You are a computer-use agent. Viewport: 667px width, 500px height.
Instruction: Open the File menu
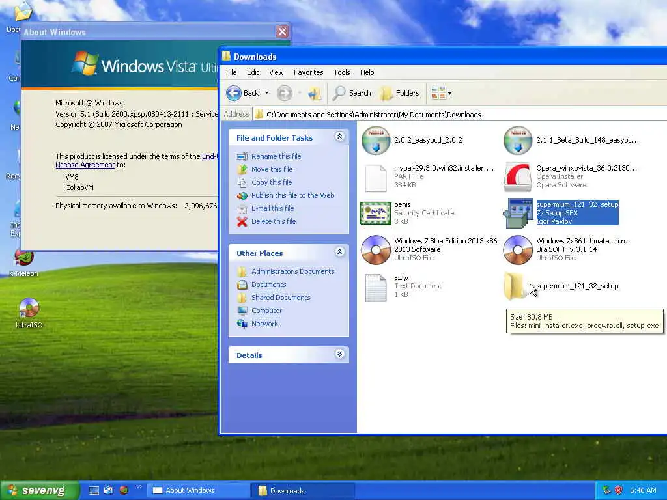(x=231, y=72)
